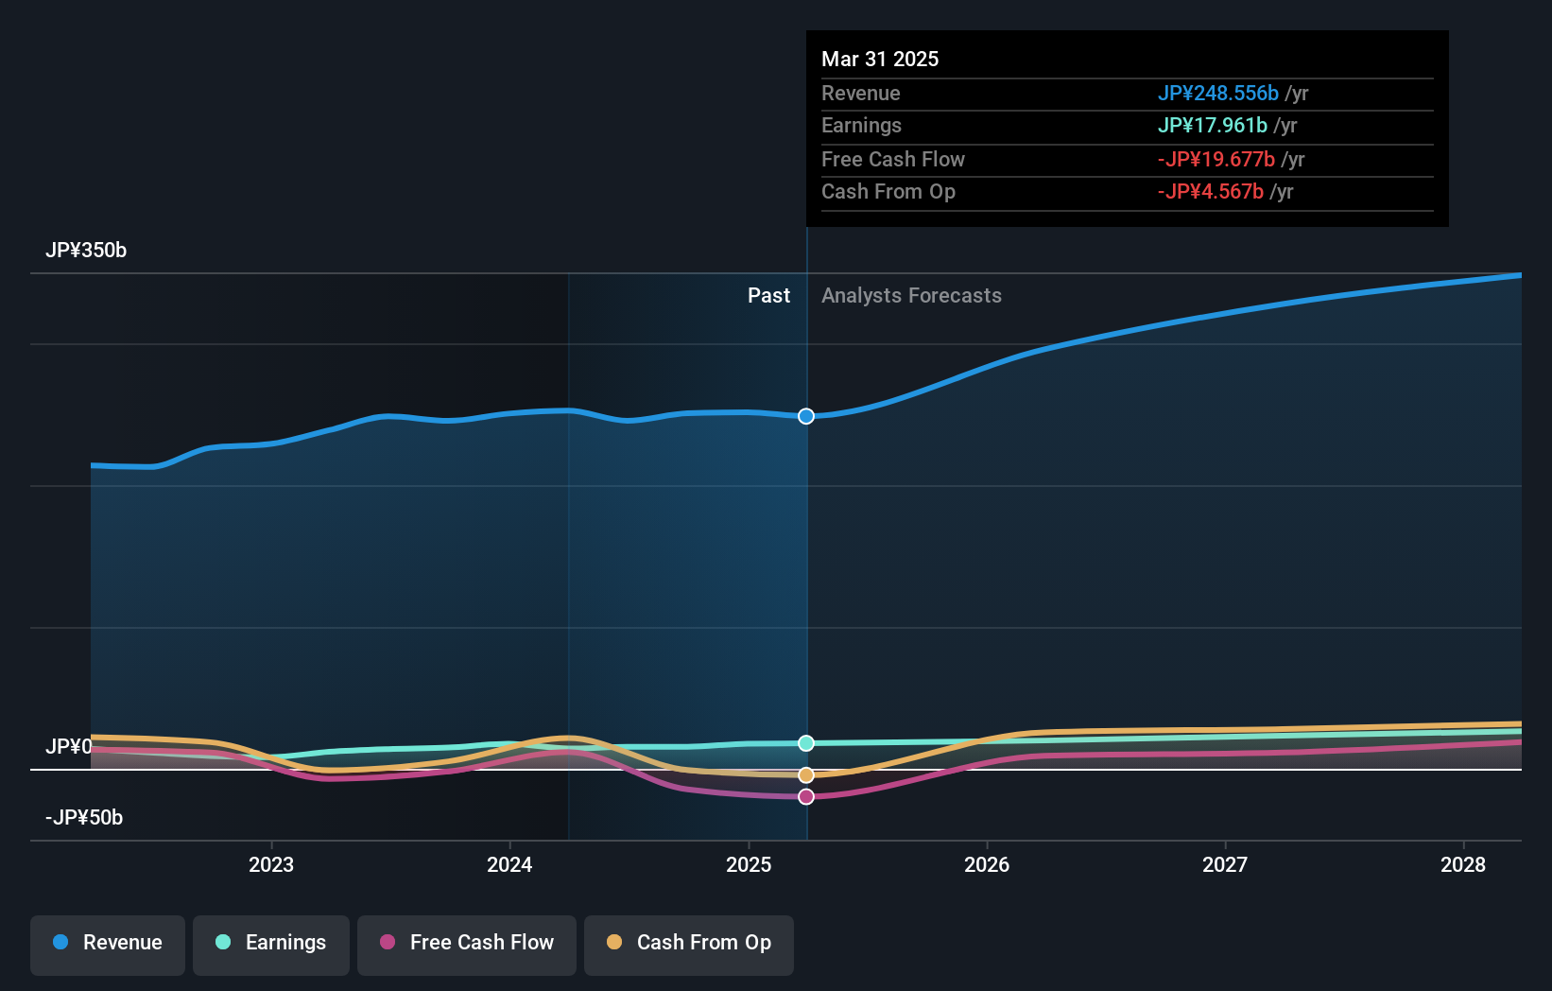Click the 2023 x-axis label
Viewport: 1552px width, 991px height.
click(x=271, y=864)
